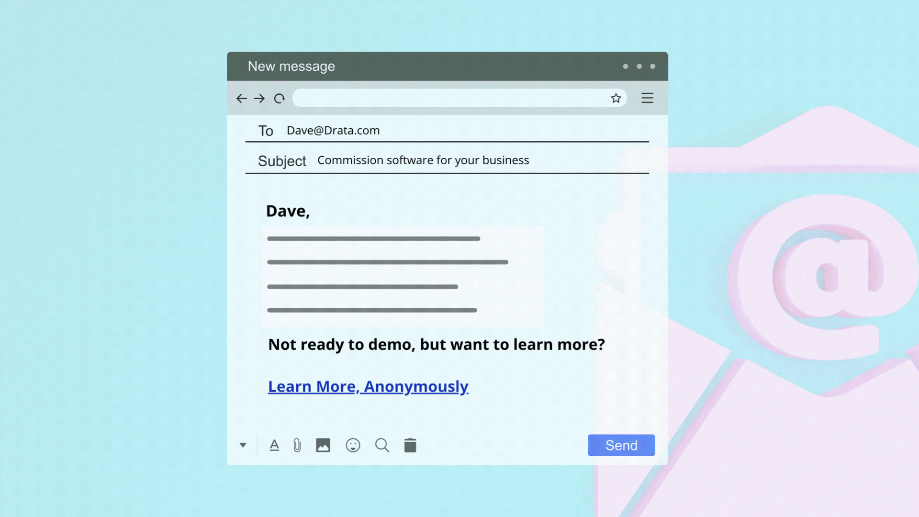This screenshot has height=517, width=919.
Task: Attach a file with paperclip icon
Action: [x=297, y=445]
